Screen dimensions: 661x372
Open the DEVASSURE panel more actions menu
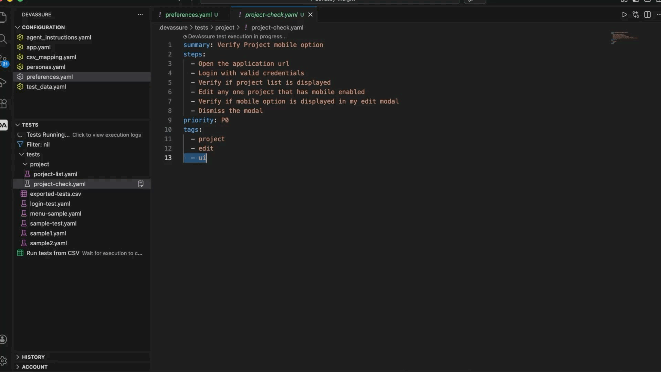tap(140, 14)
